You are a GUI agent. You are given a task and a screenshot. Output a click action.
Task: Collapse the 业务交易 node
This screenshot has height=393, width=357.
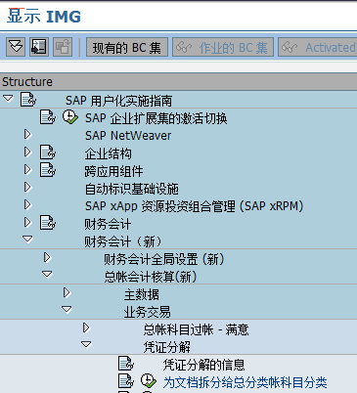[67, 310]
